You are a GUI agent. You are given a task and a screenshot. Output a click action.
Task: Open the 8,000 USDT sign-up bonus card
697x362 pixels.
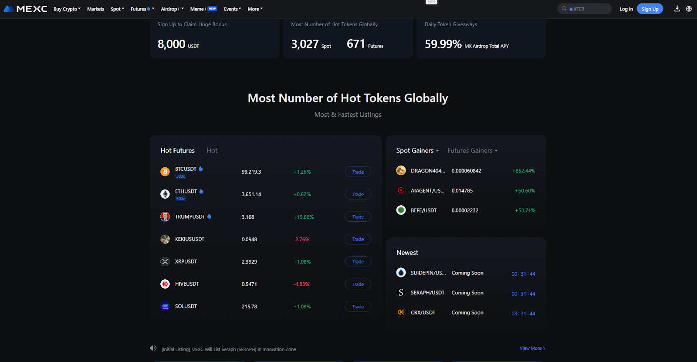214,38
